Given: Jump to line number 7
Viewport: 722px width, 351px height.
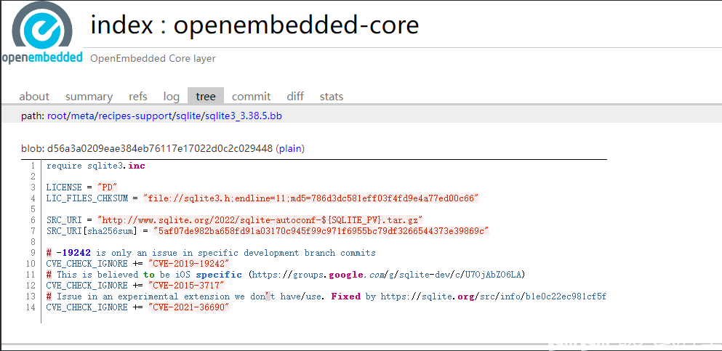Looking at the screenshot, I should tap(33, 231).
